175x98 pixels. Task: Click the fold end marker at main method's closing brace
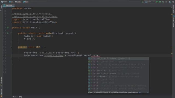(11, 42)
